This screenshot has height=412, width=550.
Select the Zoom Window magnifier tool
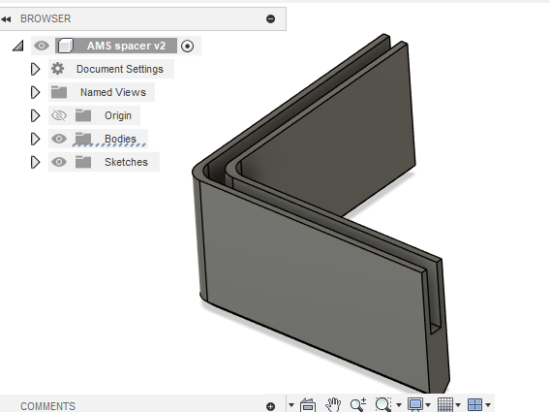383,404
